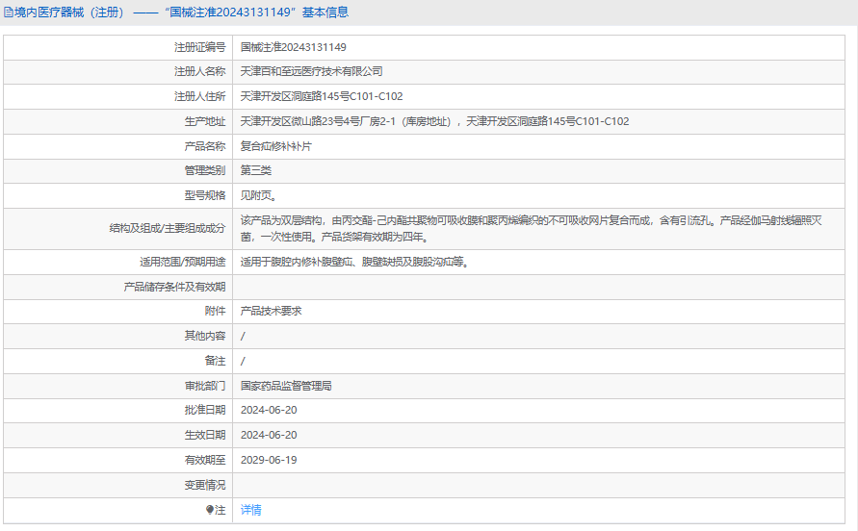858x531 pixels.
Task: Click the approval date value in 批准日期 row
Action: click(269, 410)
